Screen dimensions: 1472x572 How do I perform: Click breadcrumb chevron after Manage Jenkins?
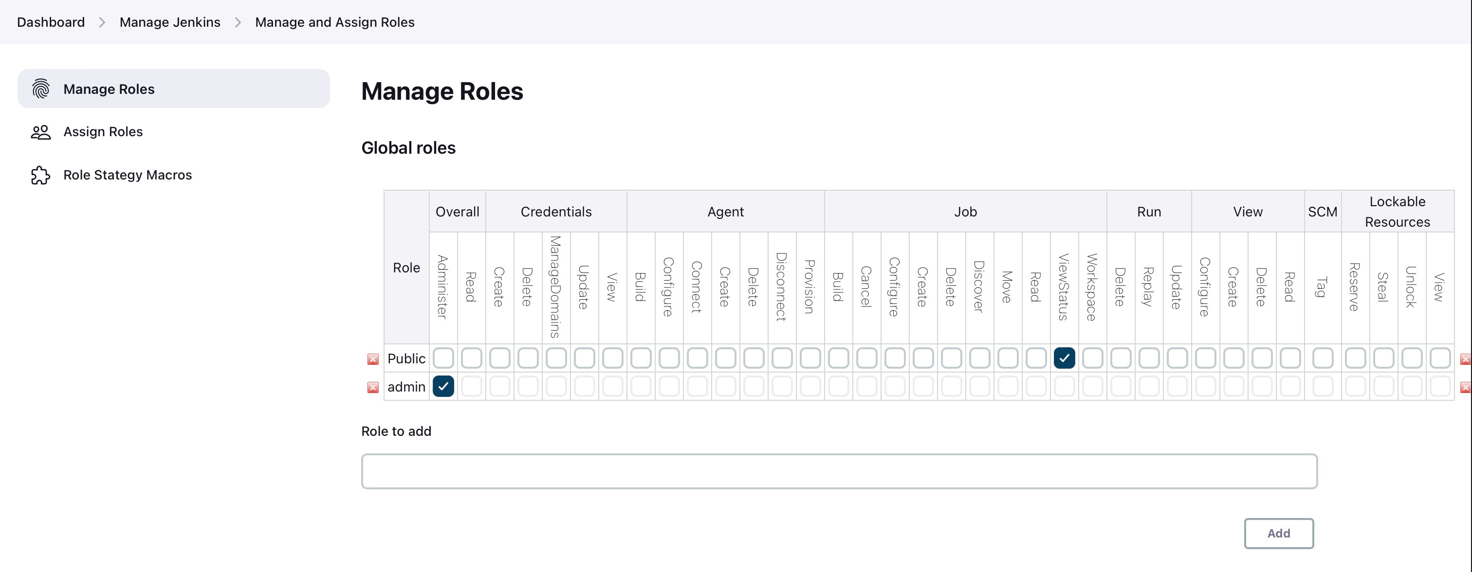pyautogui.click(x=239, y=22)
